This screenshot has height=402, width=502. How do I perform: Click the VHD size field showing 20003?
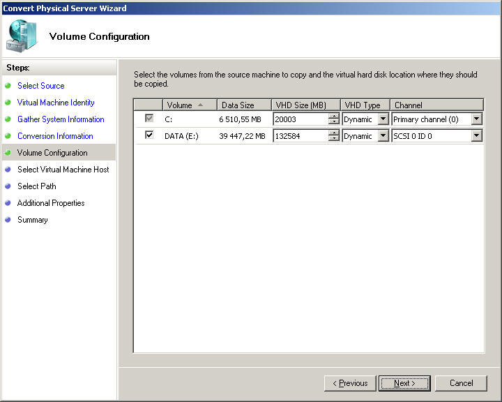pos(301,119)
